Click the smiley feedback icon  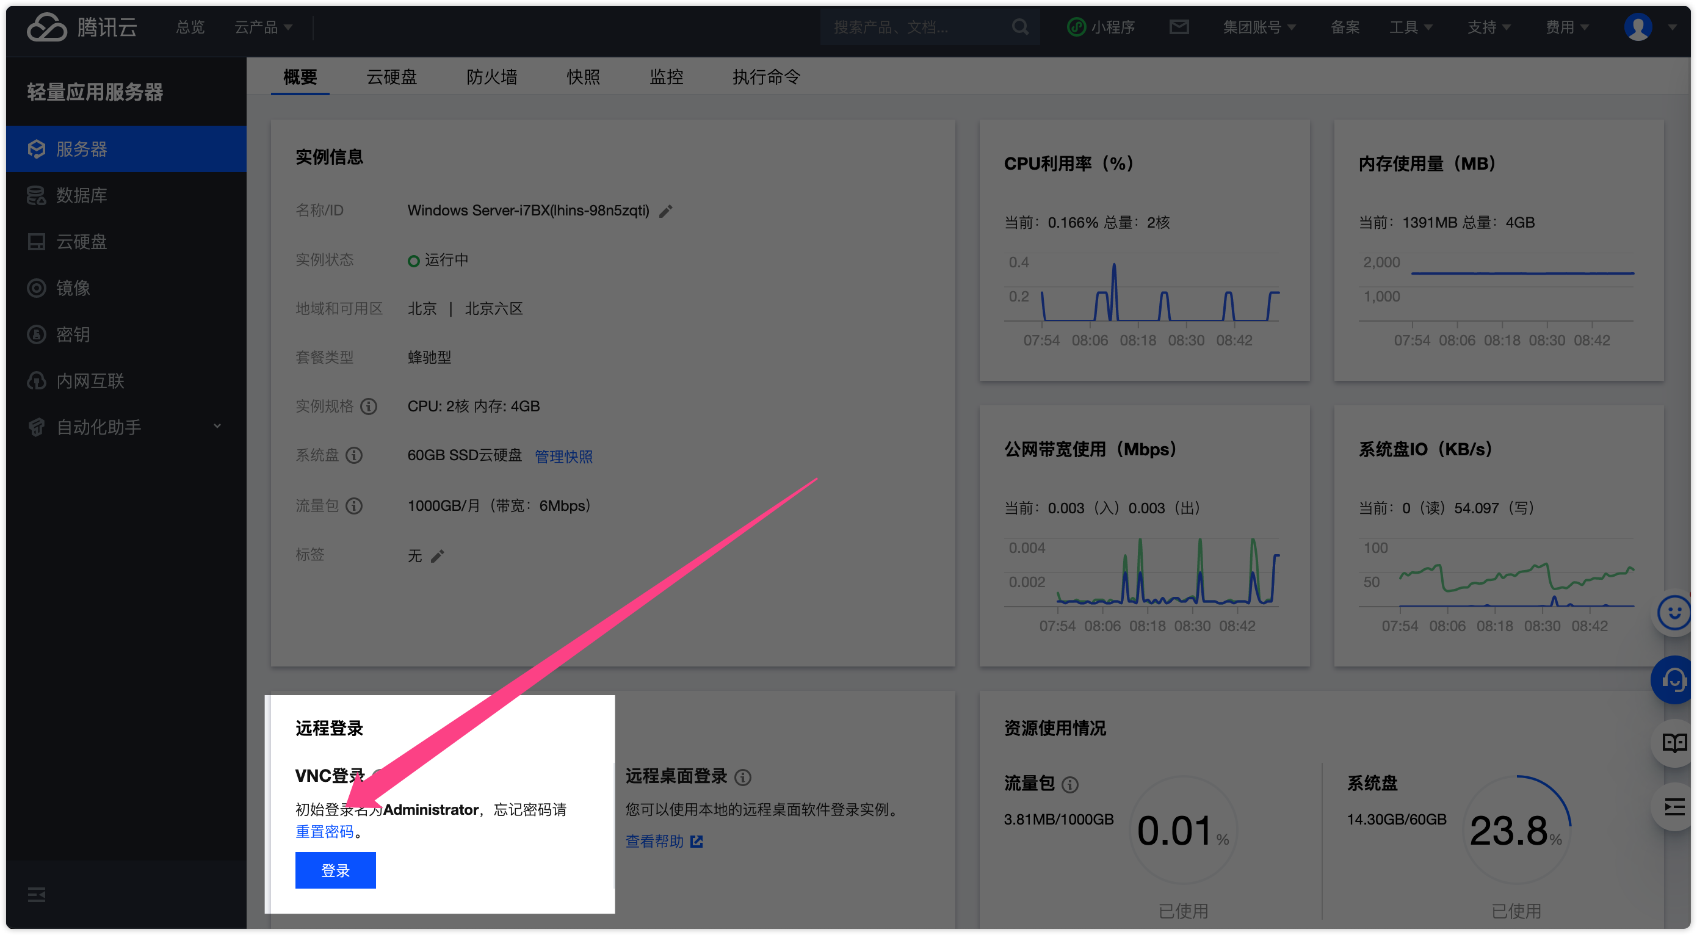coord(1674,612)
